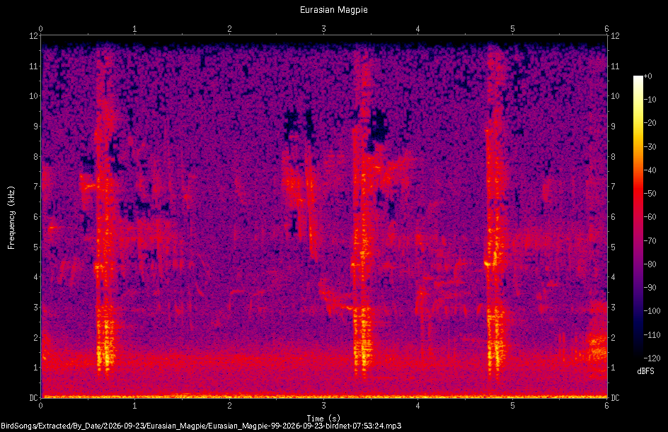Click the "DC" label on the left frequency axis
This screenshot has height=432, width=668.
[33, 398]
